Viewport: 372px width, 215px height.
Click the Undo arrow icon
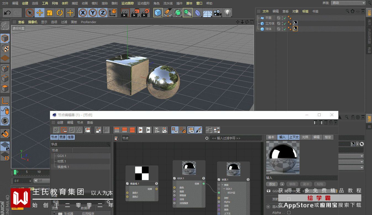tap(7, 13)
